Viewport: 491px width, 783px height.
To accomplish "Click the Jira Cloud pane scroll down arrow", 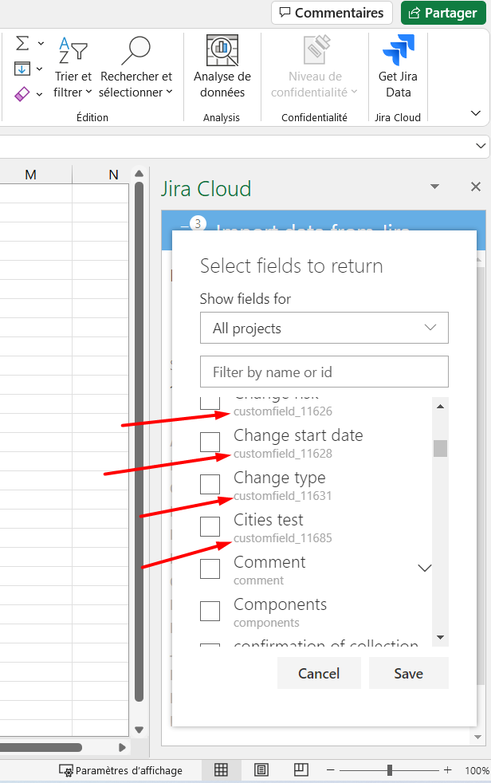I will [x=477, y=737].
